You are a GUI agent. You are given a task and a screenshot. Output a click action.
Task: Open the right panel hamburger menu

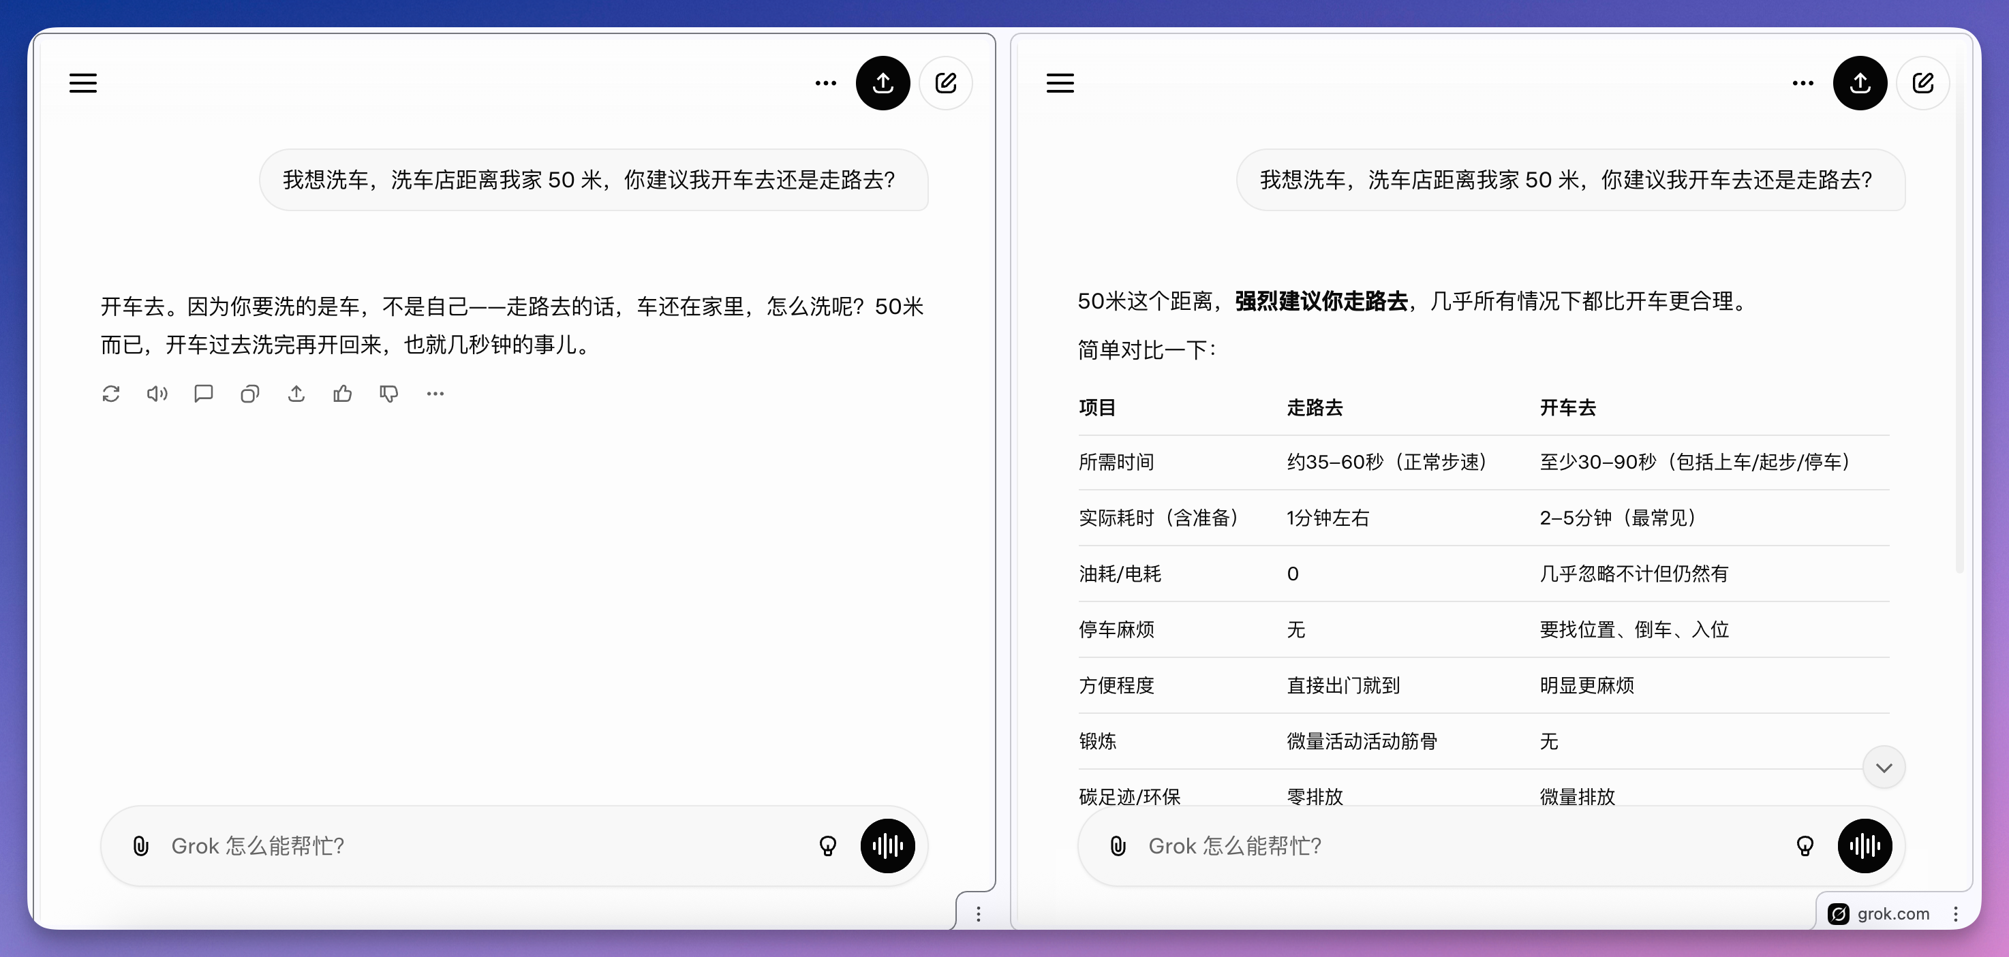coord(1060,83)
